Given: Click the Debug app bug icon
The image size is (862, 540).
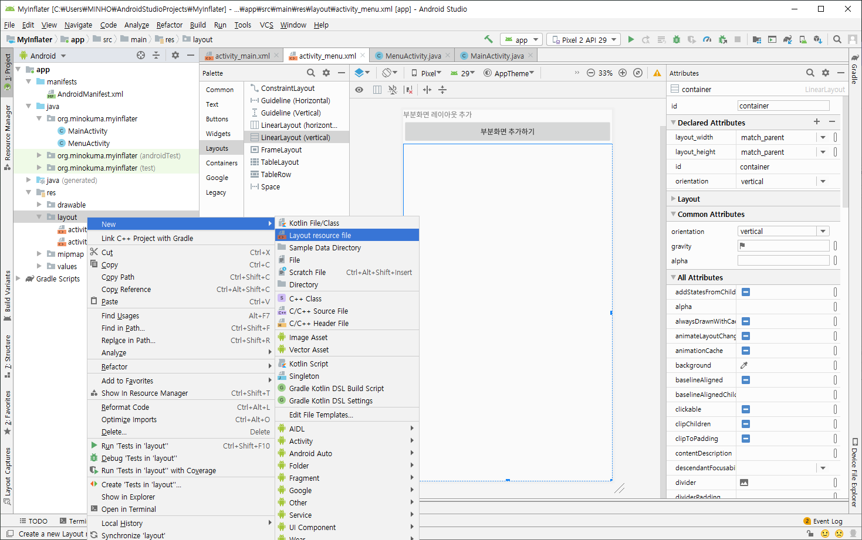Looking at the screenshot, I should (x=677, y=39).
